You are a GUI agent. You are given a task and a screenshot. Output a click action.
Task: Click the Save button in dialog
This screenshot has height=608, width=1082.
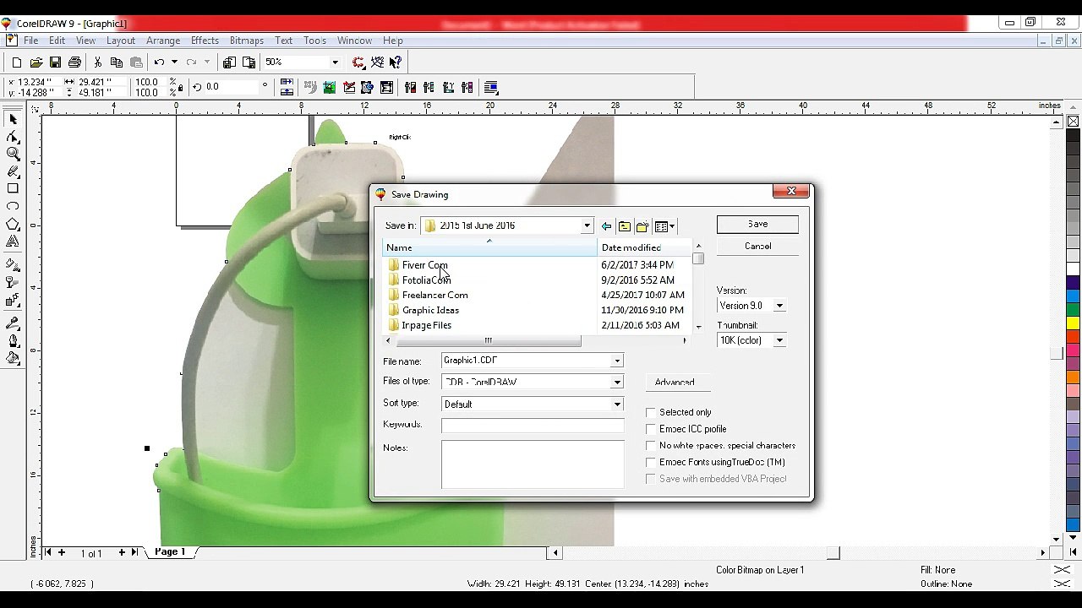pos(757,225)
